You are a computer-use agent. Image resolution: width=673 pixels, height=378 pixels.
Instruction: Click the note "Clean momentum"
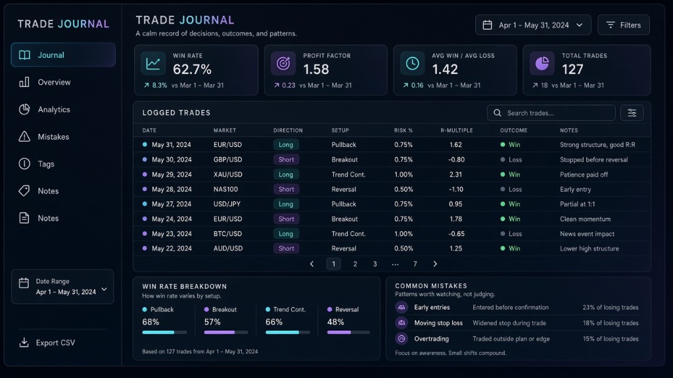tap(585, 219)
